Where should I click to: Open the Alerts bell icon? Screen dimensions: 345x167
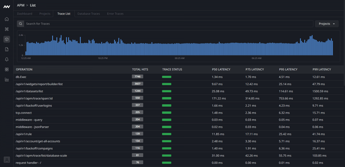point(6,59)
